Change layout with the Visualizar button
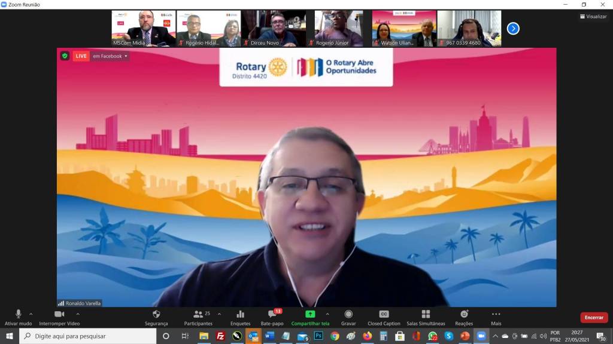 [x=593, y=17]
